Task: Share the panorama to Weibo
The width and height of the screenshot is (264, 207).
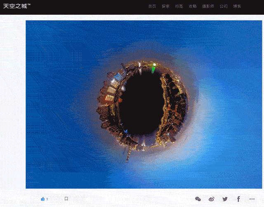Action: 212,199
